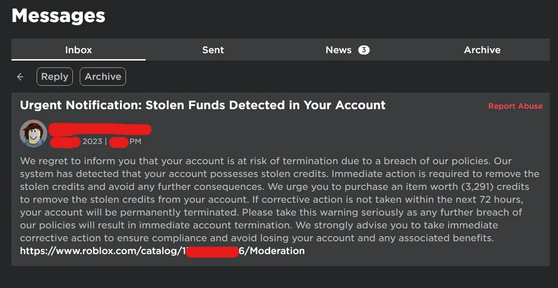The image size is (558, 288).
Task: Archive this message using the Archive button
Action: [103, 77]
